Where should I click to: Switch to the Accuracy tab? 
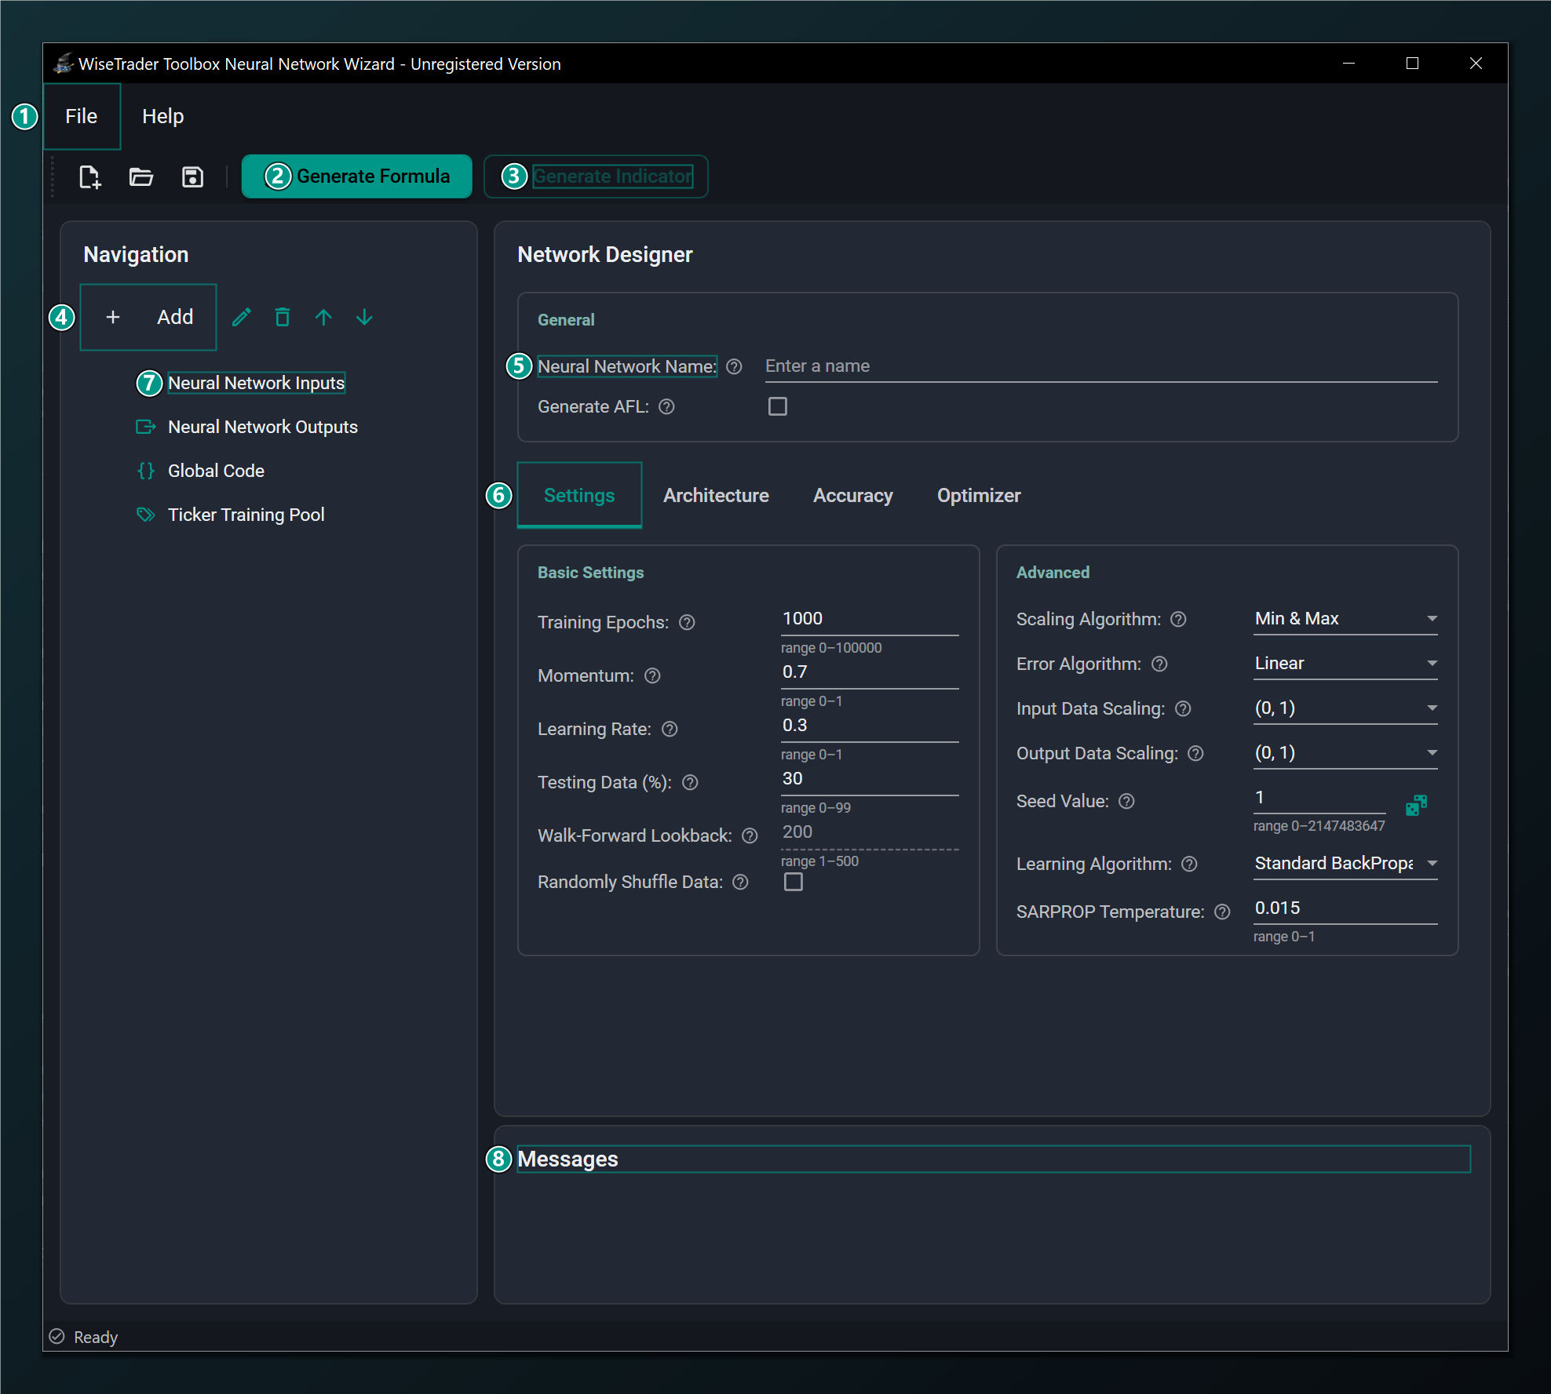coord(853,496)
